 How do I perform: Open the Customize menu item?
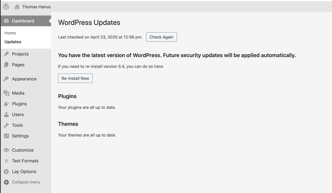click(x=22, y=150)
